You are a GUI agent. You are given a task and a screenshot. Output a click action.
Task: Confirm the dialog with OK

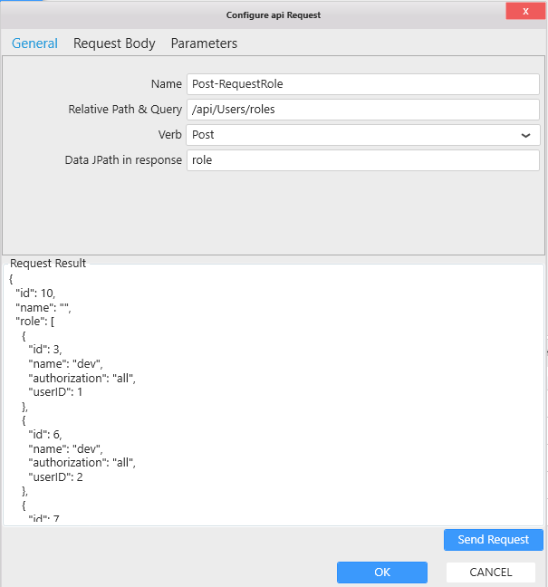(x=381, y=573)
